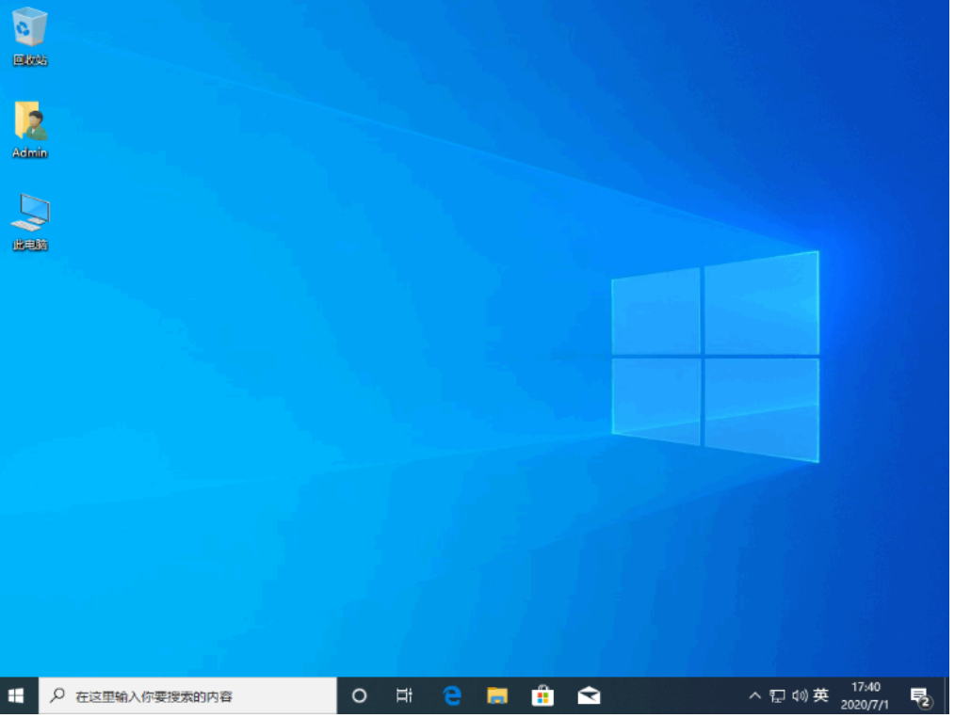
Task: Click the search magnifier in the search box
Action: coord(58,695)
